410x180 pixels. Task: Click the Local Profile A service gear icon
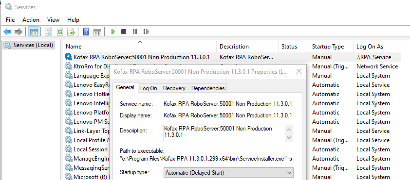(x=68, y=140)
